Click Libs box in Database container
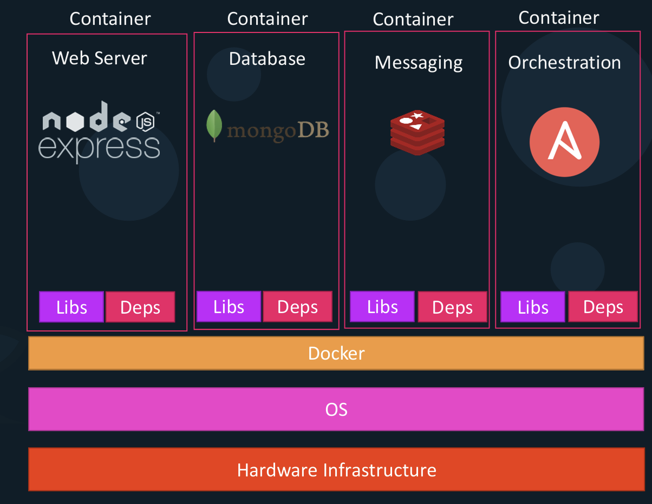This screenshot has height=504, width=652. tap(229, 307)
